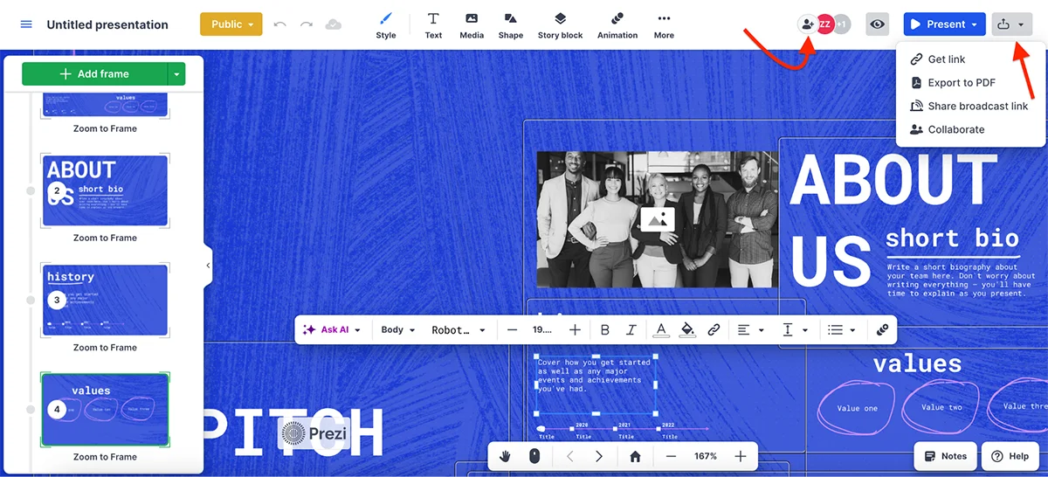Image resolution: width=1048 pixels, height=477 pixels.
Task: Redo the last action
Action: 307,24
